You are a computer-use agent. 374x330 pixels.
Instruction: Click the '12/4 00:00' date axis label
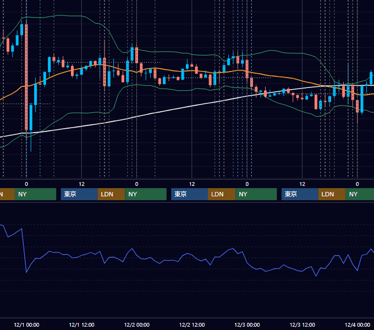(x=358, y=324)
